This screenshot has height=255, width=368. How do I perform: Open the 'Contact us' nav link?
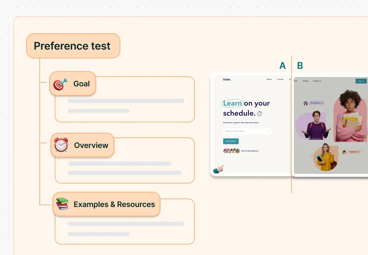click(x=317, y=81)
